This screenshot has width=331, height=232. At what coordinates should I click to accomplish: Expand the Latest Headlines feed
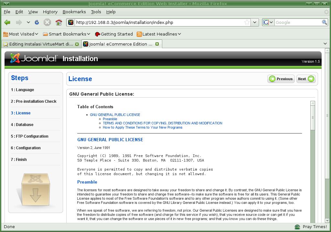[159, 34]
